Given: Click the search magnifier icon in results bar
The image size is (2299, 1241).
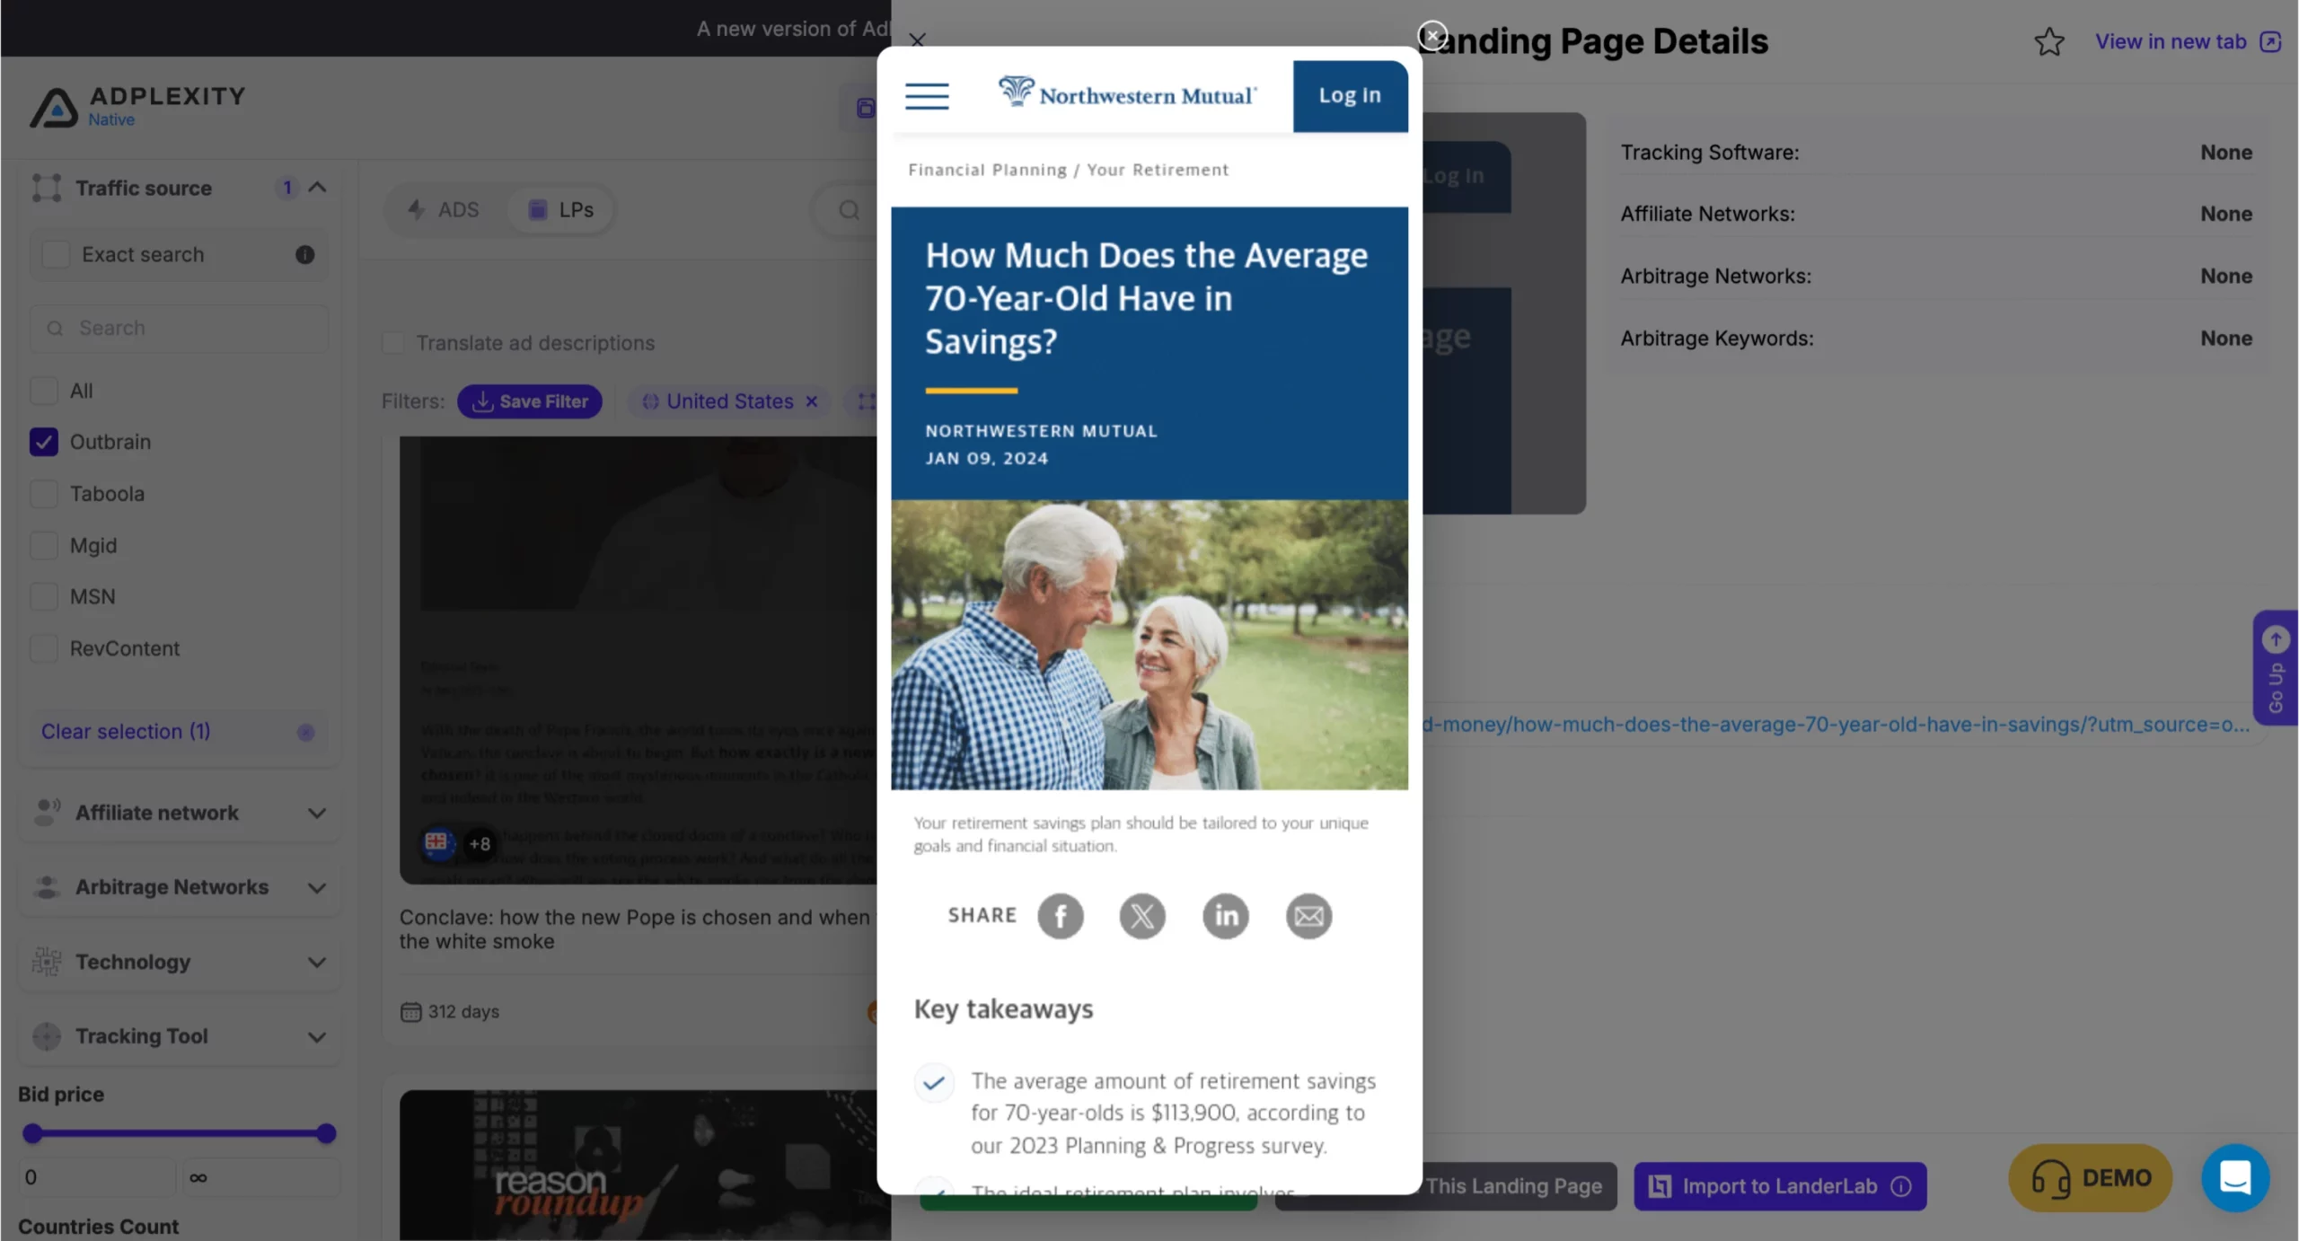Looking at the screenshot, I should point(849,210).
